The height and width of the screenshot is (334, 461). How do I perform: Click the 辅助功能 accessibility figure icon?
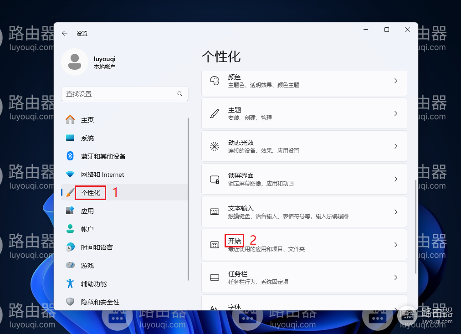coord(70,284)
